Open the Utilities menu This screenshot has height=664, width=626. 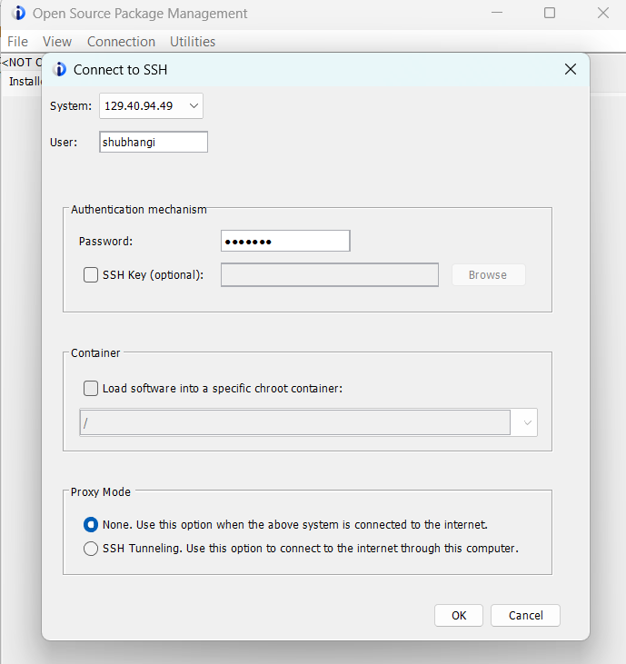[193, 42]
